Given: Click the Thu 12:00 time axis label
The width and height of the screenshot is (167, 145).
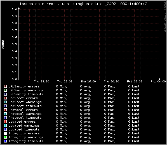Looking at the screenshot, I should click(65, 82).
